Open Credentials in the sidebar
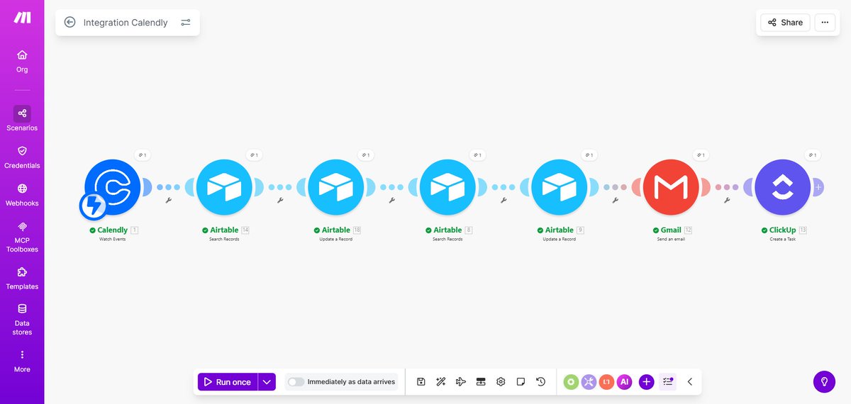Viewport: 851px width, 404px height. [x=22, y=157]
